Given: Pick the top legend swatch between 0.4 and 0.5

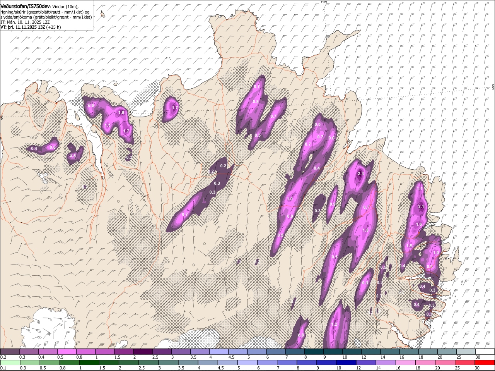Looking at the screenshot, I should [48, 351].
